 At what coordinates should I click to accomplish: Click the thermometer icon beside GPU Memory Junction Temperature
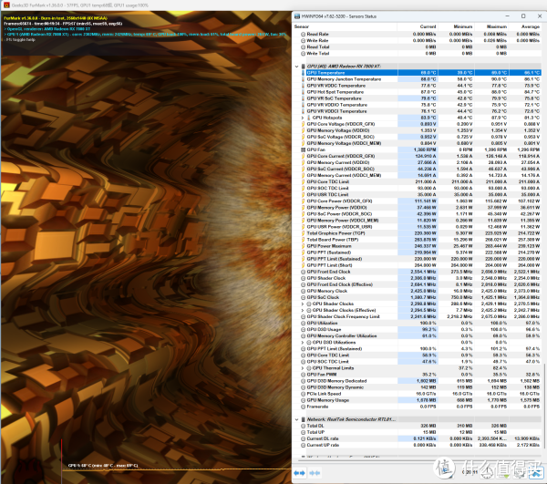[303, 79]
